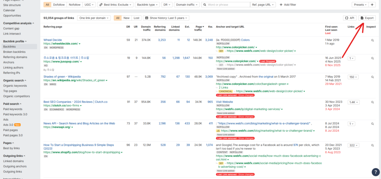Click the plus button beside Presets
This screenshot has width=381, height=179.
(372, 5)
